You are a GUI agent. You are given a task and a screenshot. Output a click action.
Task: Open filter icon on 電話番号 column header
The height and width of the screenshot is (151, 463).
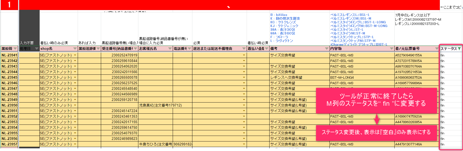[x=189, y=48]
